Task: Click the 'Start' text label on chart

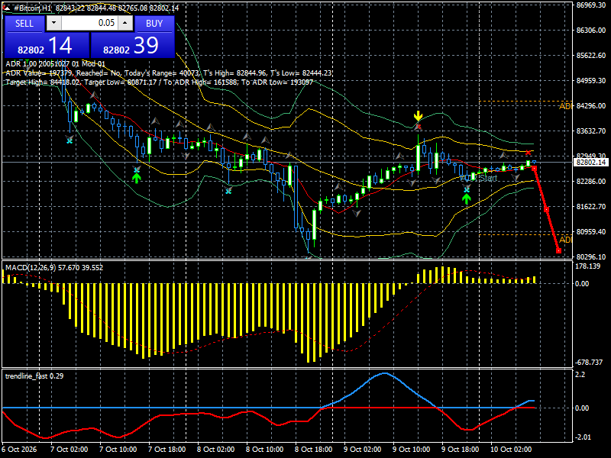Action: click(x=488, y=179)
